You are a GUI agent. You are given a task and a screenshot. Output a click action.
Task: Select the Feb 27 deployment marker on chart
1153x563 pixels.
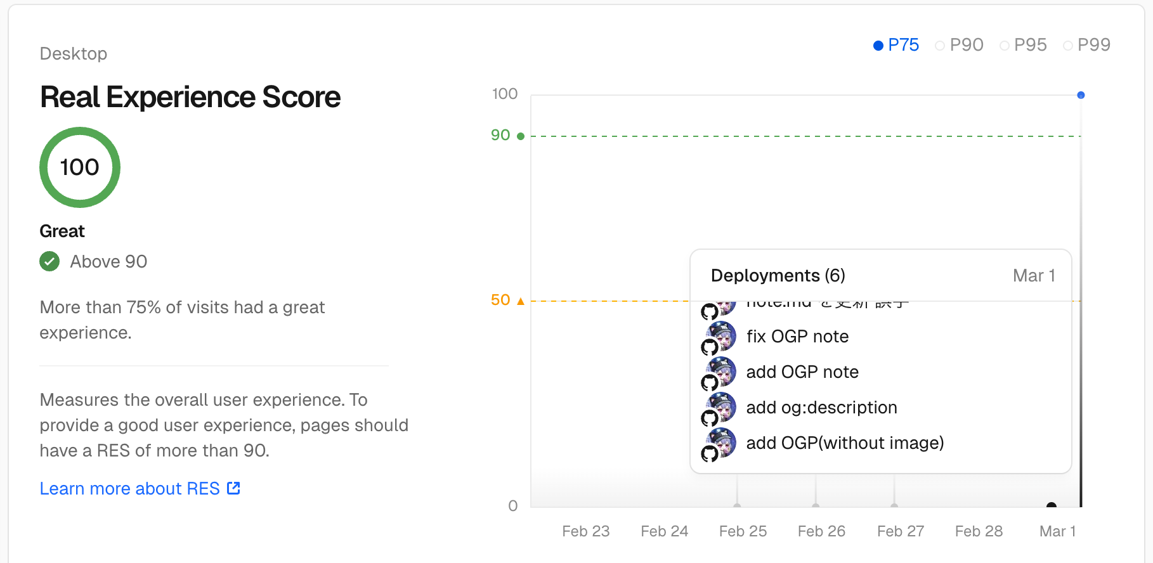pos(894,505)
